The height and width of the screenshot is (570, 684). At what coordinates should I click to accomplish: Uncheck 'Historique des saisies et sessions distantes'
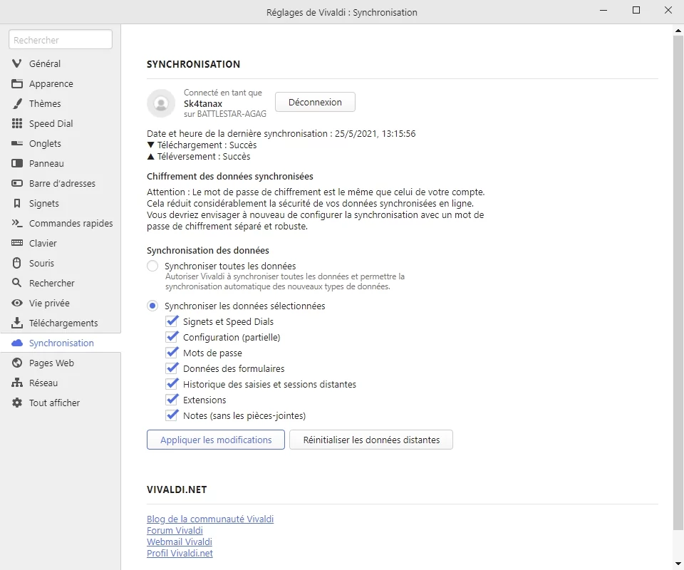click(x=172, y=385)
